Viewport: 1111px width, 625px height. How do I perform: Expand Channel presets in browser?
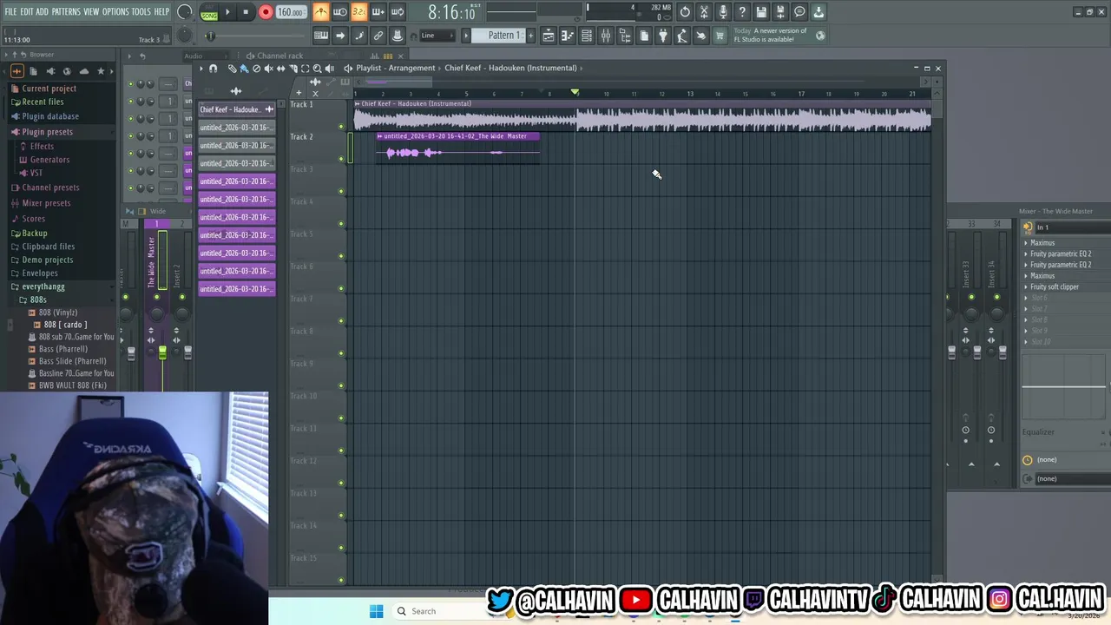[x=50, y=187]
